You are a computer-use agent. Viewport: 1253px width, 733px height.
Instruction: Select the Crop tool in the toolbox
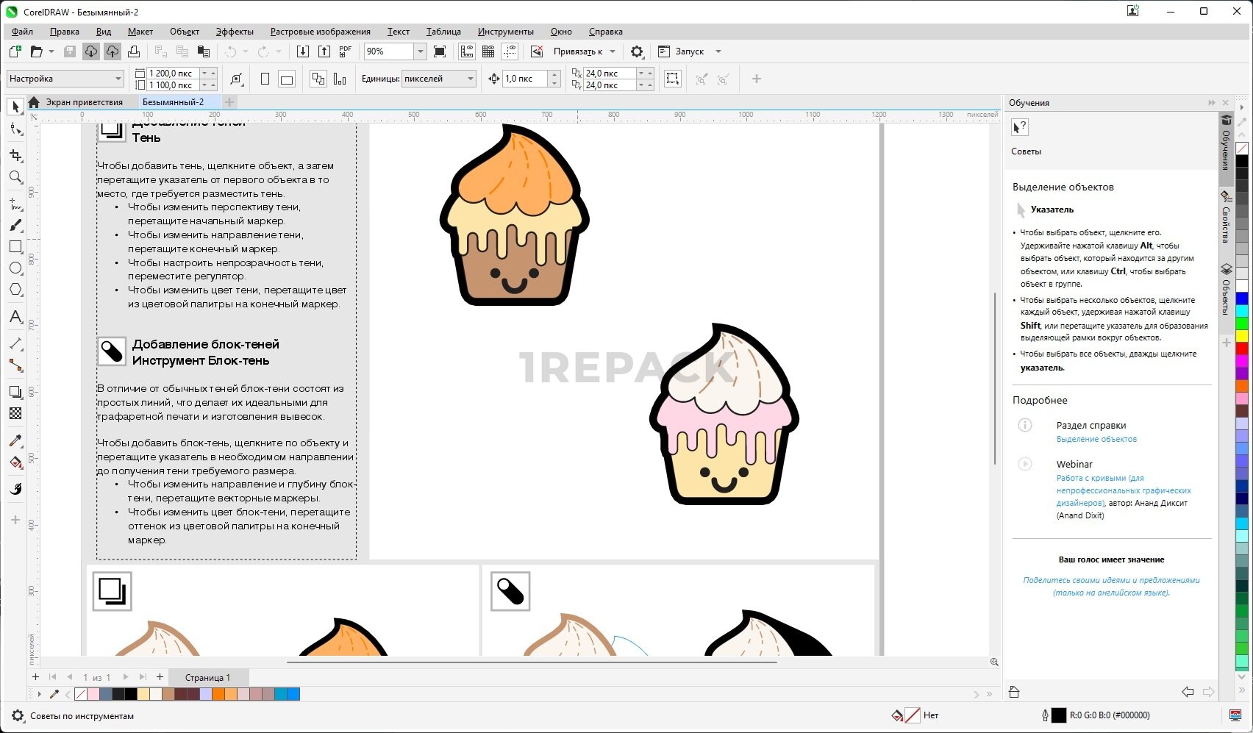[15, 156]
